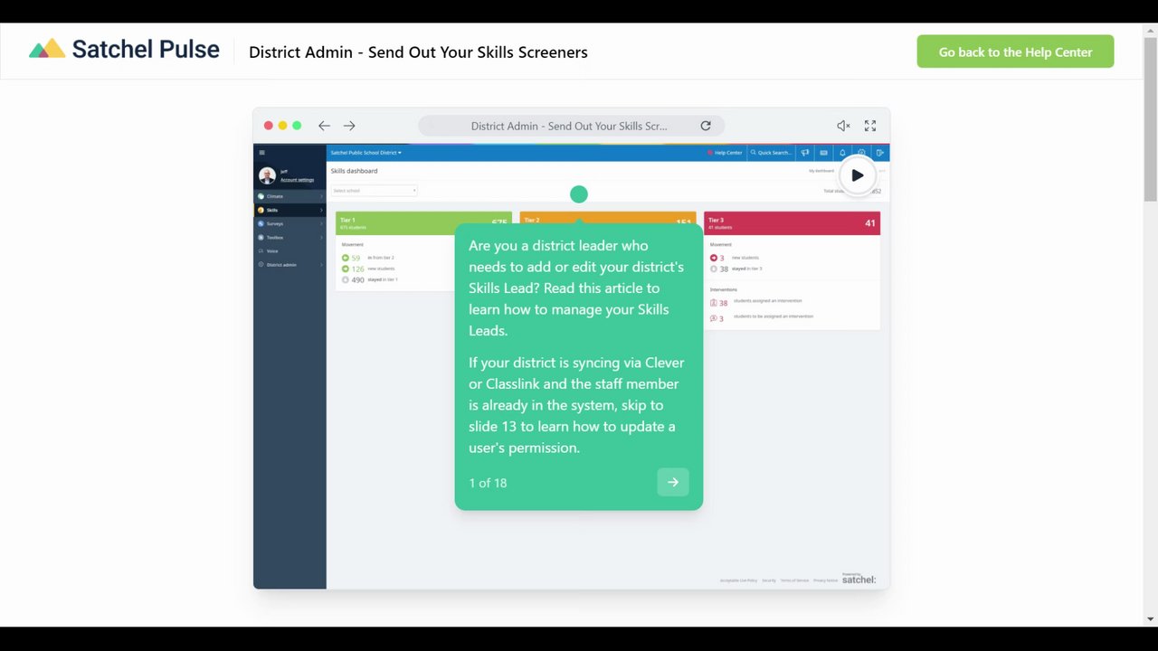Enter fullscreen with the expand icon
Image resolution: width=1158 pixels, height=651 pixels.
click(x=869, y=126)
